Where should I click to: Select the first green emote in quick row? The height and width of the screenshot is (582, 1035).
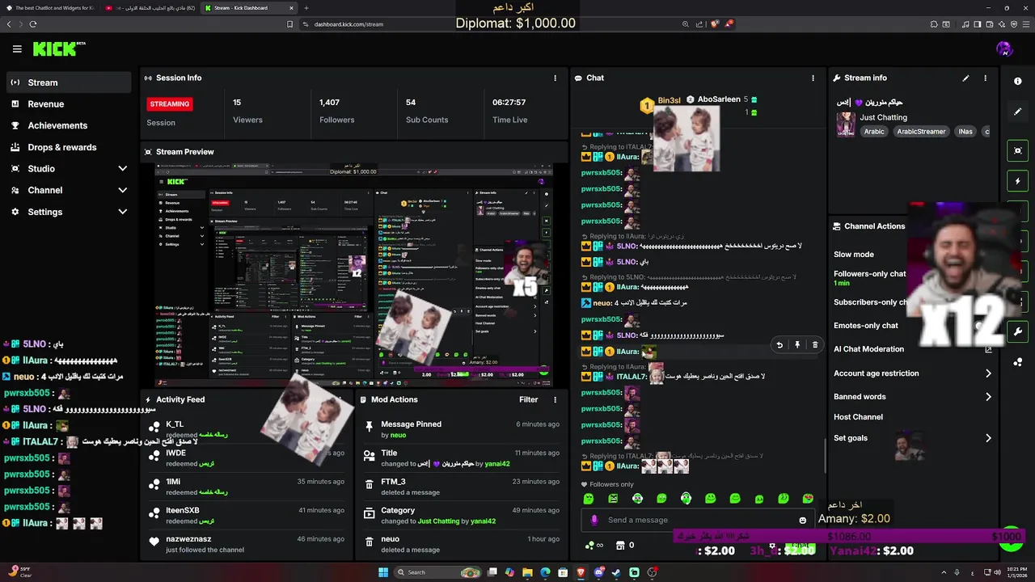pyautogui.click(x=589, y=500)
